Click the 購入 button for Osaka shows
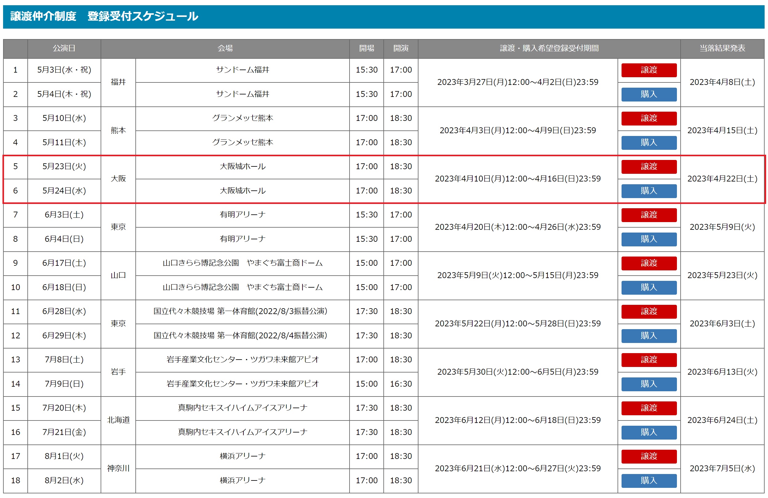Screen dimensions: 768x498 coord(649,191)
